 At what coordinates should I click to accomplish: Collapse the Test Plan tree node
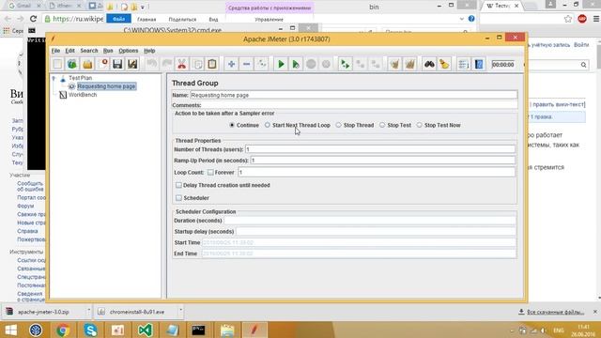(x=54, y=78)
